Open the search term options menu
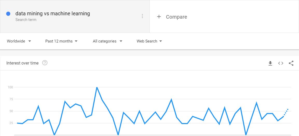Image resolution: width=299 pixels, height=136 pixels. tap(142, 16)
